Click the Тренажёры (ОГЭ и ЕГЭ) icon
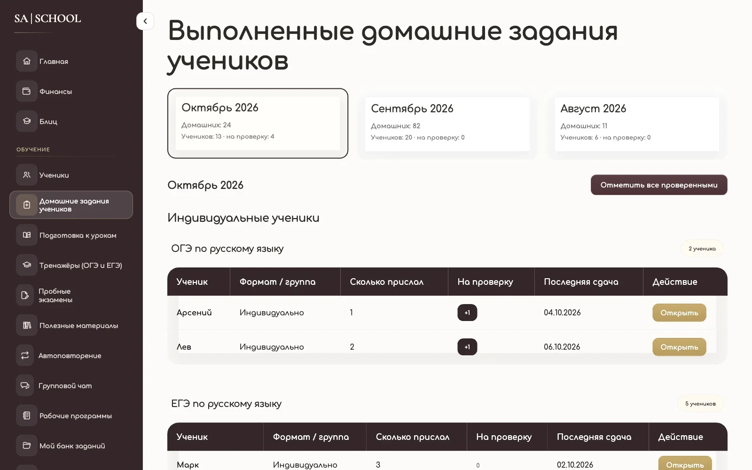 point(27,265)
